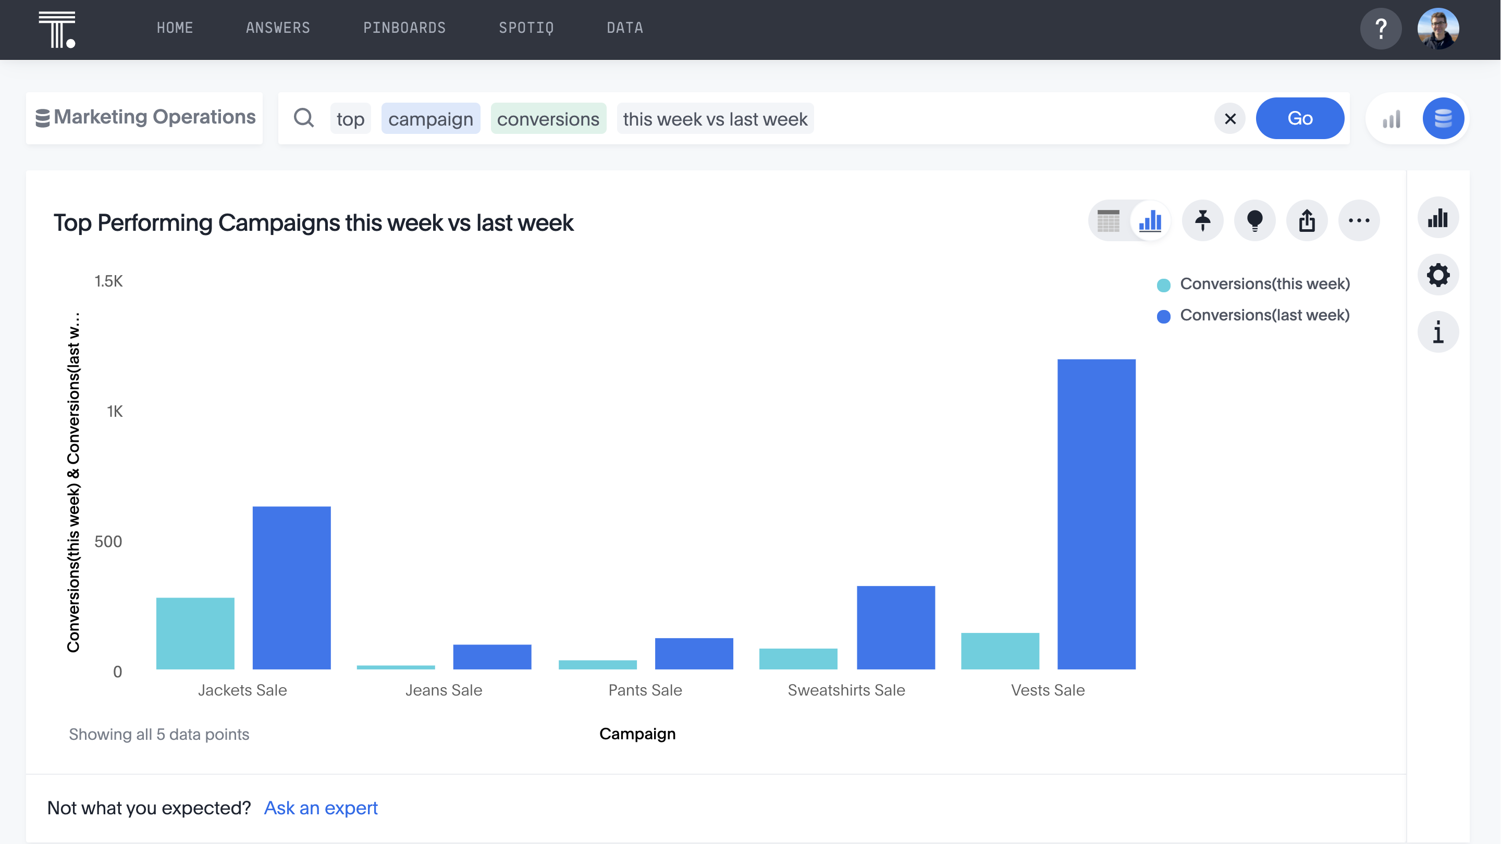Toggle to the data sources panel
This screenshot has width=1501, height=844.
1443,118
